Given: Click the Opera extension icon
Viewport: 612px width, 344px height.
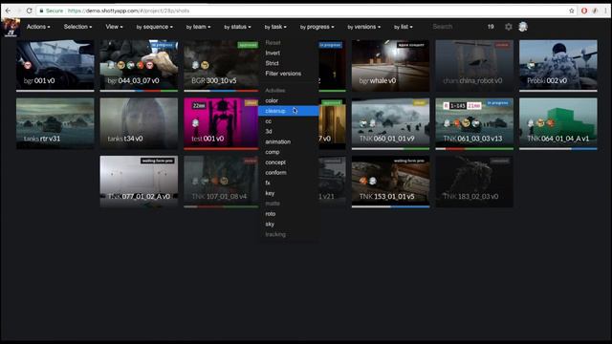Looking at the screenshot, I should tap(584, 11).
